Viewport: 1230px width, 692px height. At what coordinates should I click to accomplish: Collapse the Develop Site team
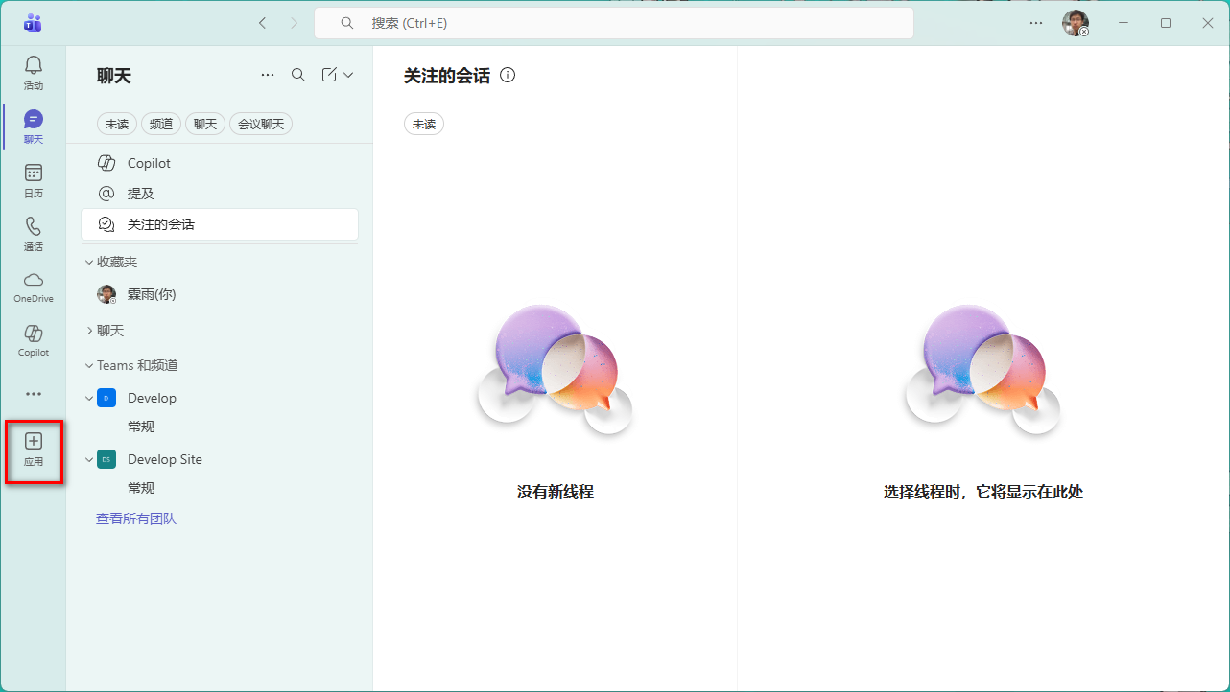[x=89, y=459]
